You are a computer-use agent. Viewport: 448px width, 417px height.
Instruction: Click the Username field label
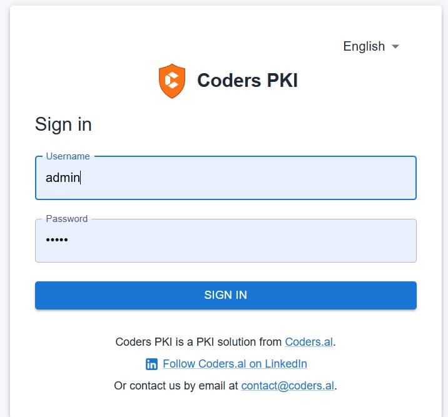(x=68, y=156)
